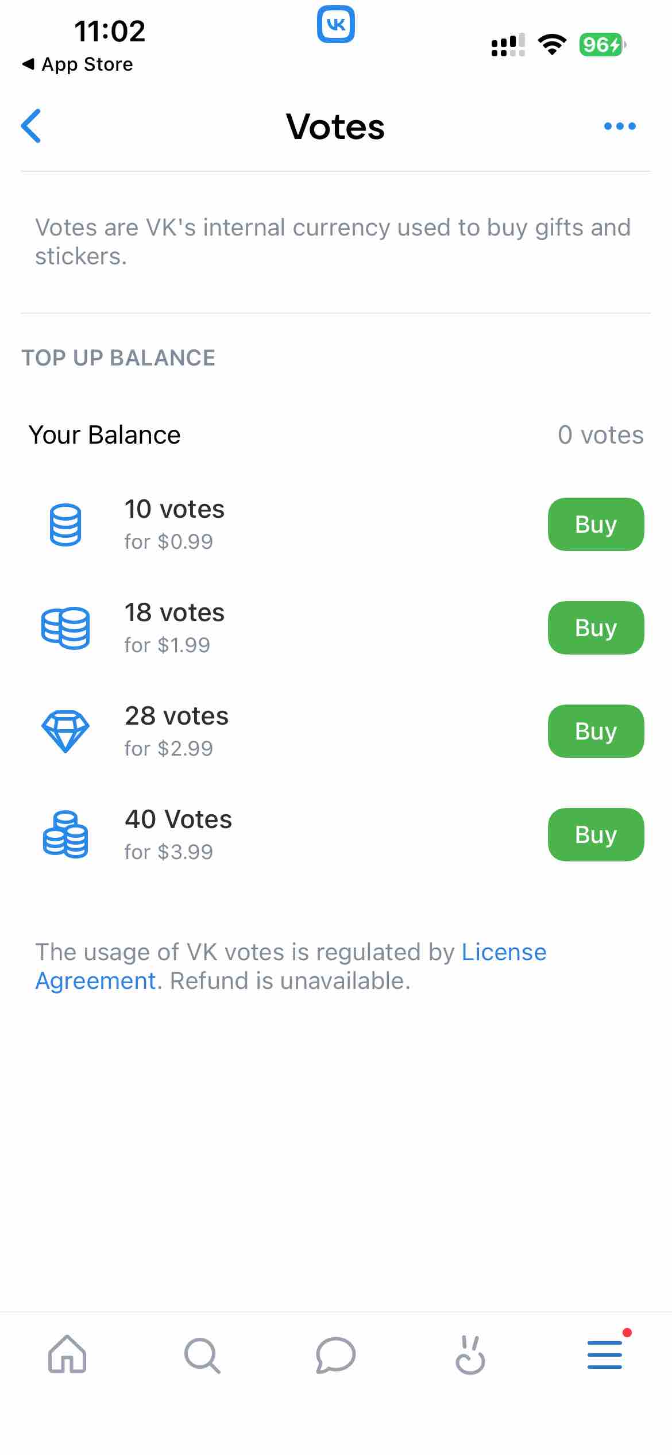The image size is (672, 1455).
Task: Open the profile menu with notification dot
Action: click(x=605, y=1356)
